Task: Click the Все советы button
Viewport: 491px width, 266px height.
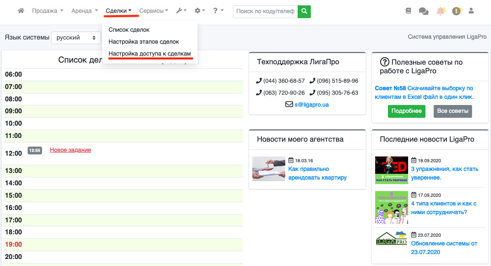Action: [x=453, y=111]
